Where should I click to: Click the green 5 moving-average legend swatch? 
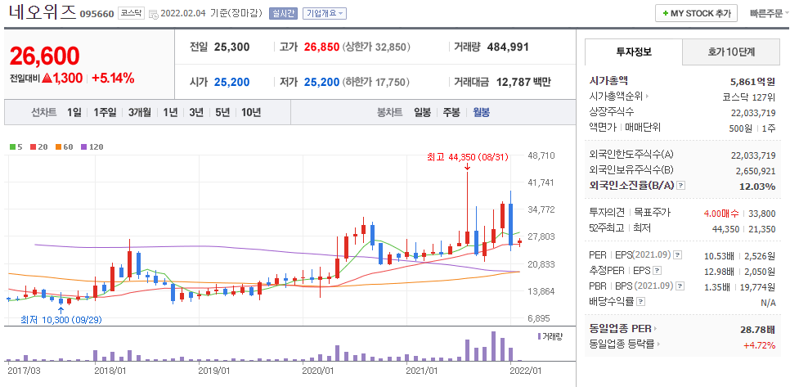(x=12, y=147)
